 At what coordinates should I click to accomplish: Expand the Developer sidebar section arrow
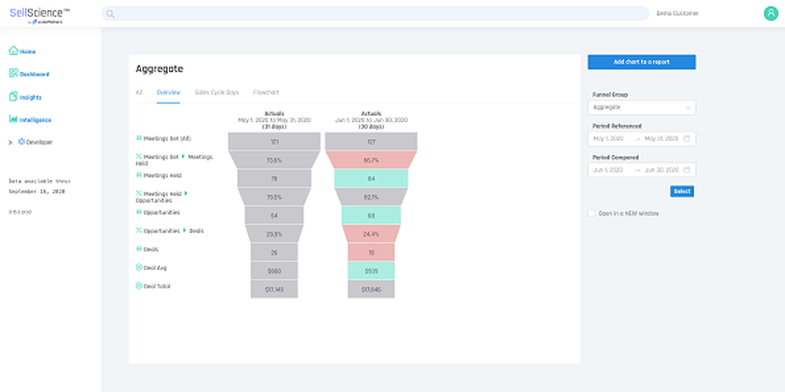[10, 143]
